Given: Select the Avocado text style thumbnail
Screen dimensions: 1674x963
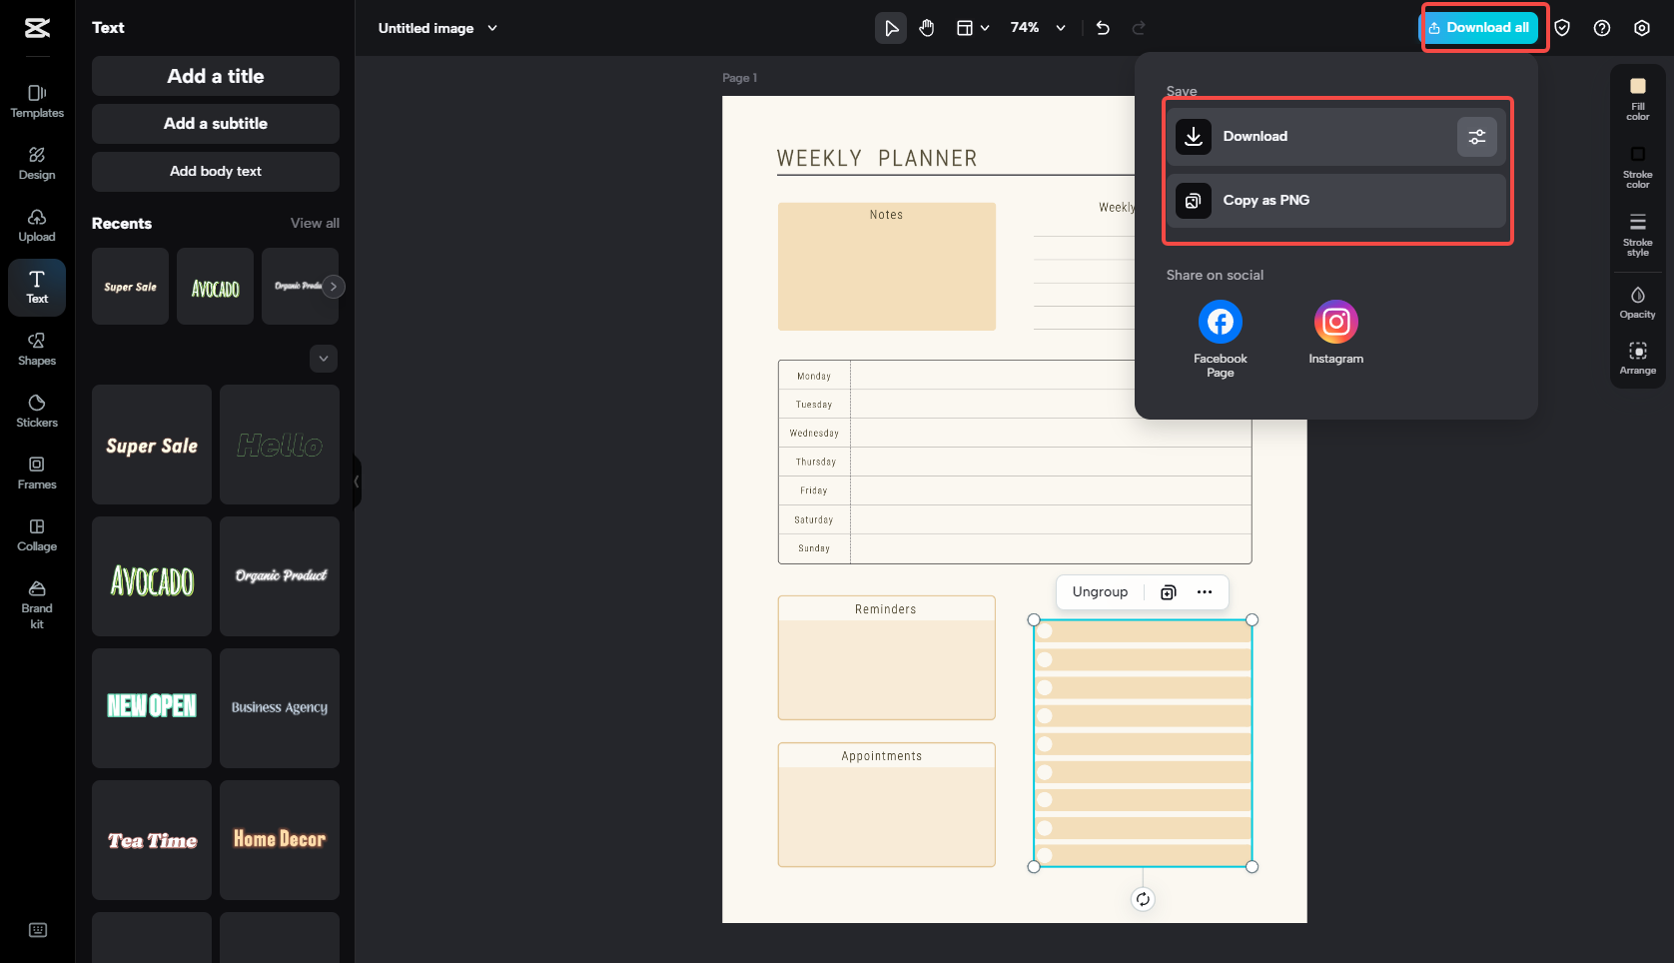Looking at the screenshot, I should point(151,576).
